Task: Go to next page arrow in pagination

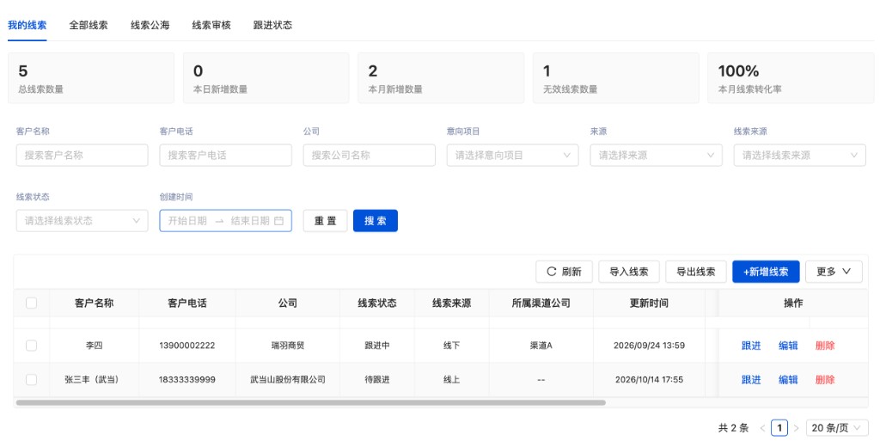Action: tap(796, 428)
